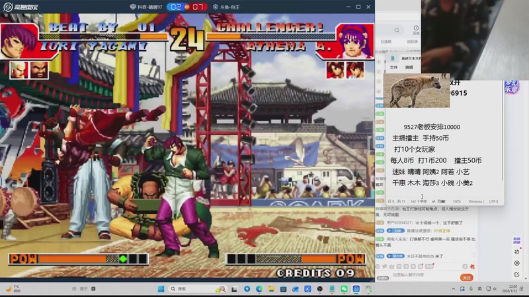This screenshot has width=529, height=297.
Task: Click the 梦幻乐章 purple badge
Action: click(x=510, y=86)
